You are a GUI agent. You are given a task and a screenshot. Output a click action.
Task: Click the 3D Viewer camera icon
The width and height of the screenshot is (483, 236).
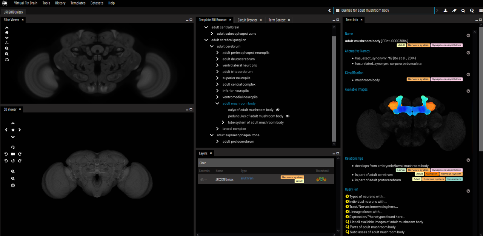13,154
